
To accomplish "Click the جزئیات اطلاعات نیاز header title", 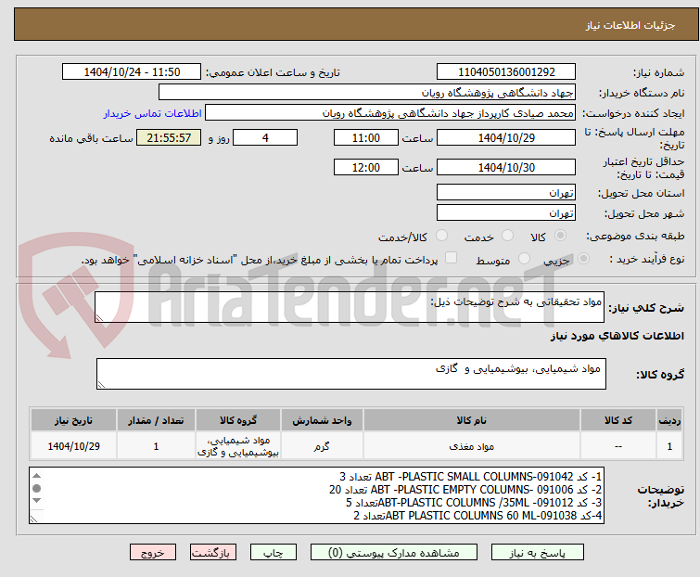I will coord(630,25).
